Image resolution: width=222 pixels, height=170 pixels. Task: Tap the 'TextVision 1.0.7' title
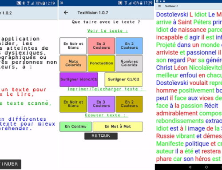pyautogui.click(x=93, y=13)
